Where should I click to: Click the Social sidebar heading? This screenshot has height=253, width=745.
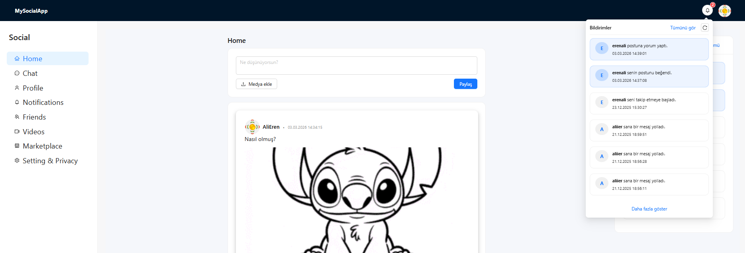click(19, 37)
